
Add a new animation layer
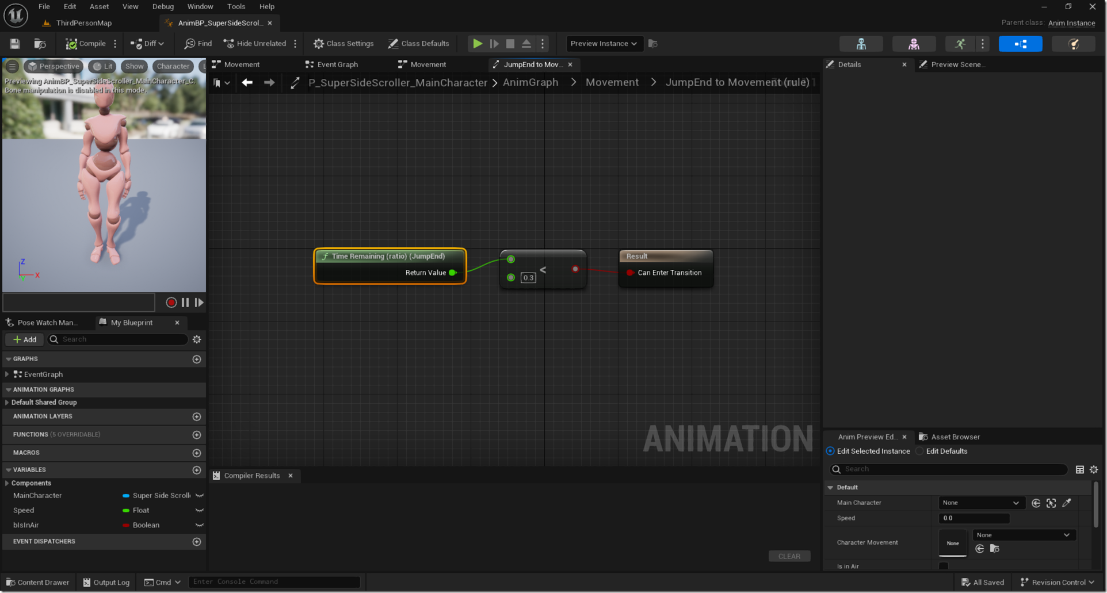(x=197, y=416)
